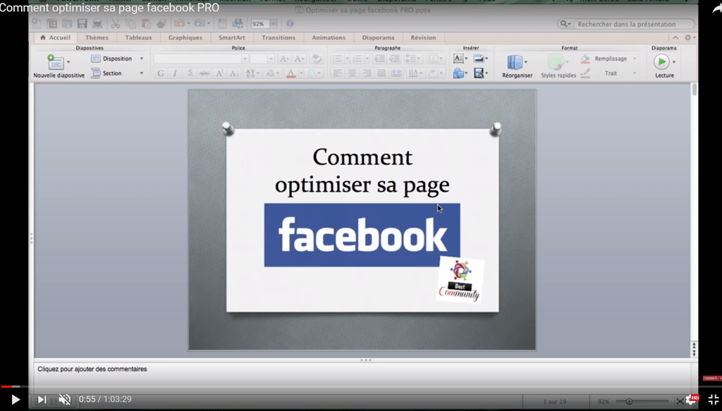The height and width of the screenshot is (411, 722).
Task: Play the YouTube video
Action: click(16, 400)
